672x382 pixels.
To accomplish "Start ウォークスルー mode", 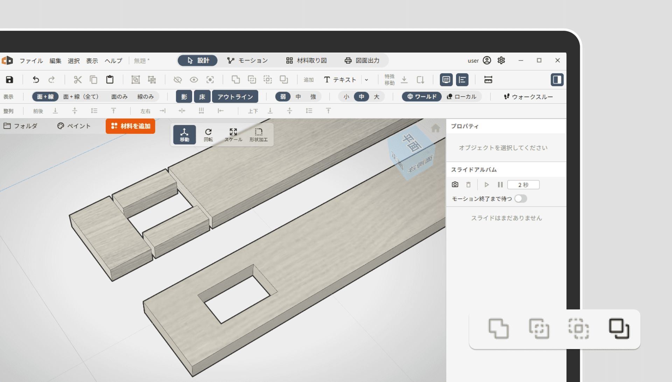I will pyautogui.click(x=528, y=97).
